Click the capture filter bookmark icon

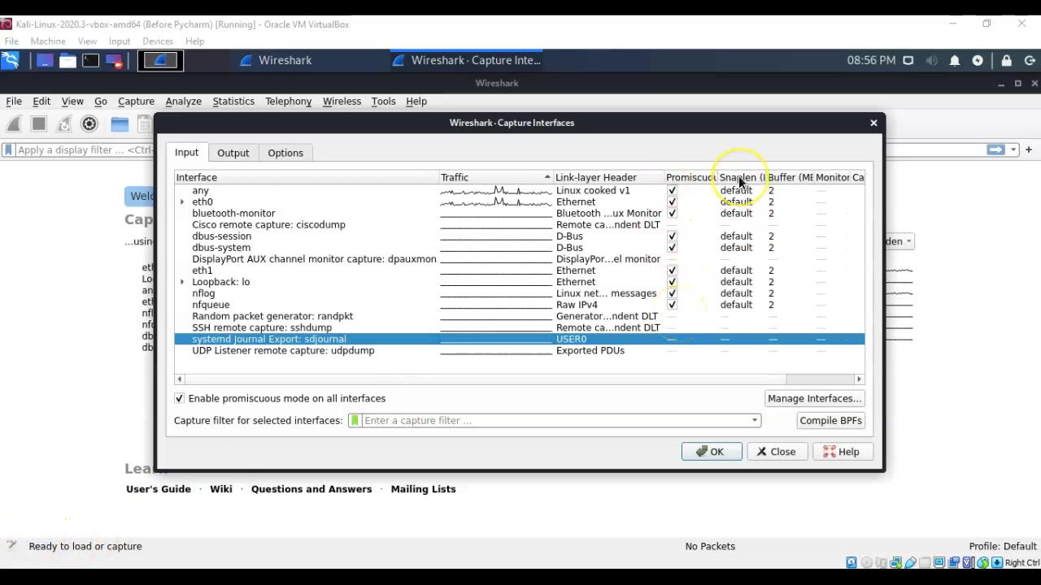pyautogui.click(x=355, y=421)
